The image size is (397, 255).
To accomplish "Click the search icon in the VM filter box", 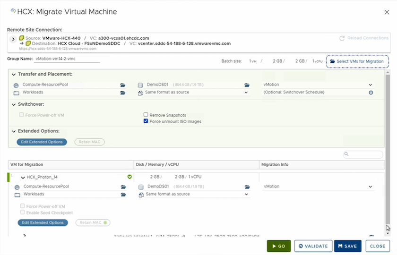I will 346,154.
